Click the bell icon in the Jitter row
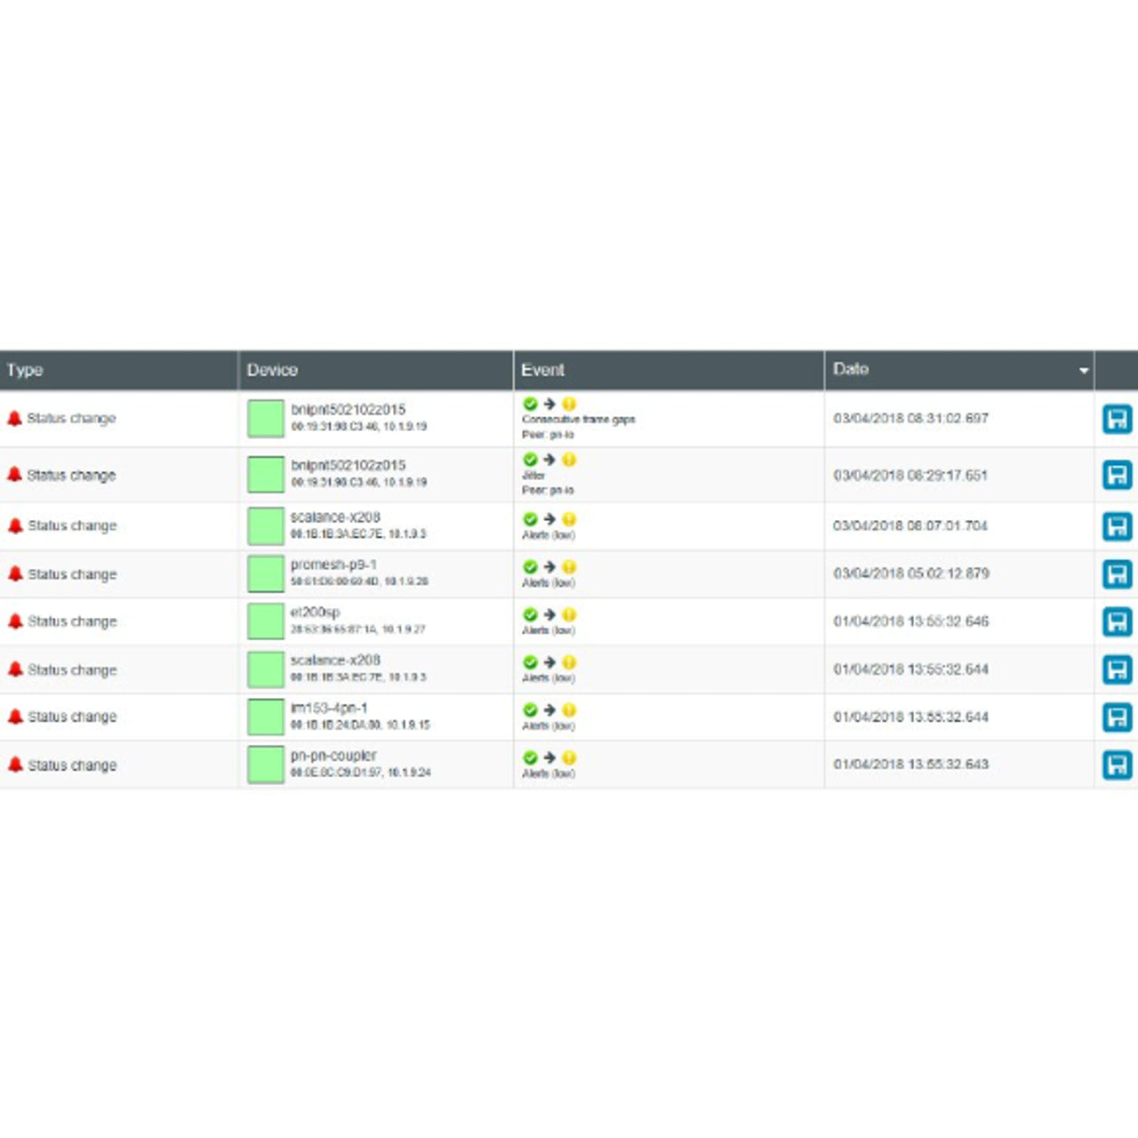The width and height of the screenshot is (1138, 1138). 14,475
